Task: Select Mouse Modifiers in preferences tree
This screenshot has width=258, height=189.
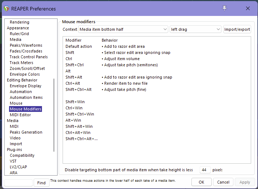Action: 25,109
